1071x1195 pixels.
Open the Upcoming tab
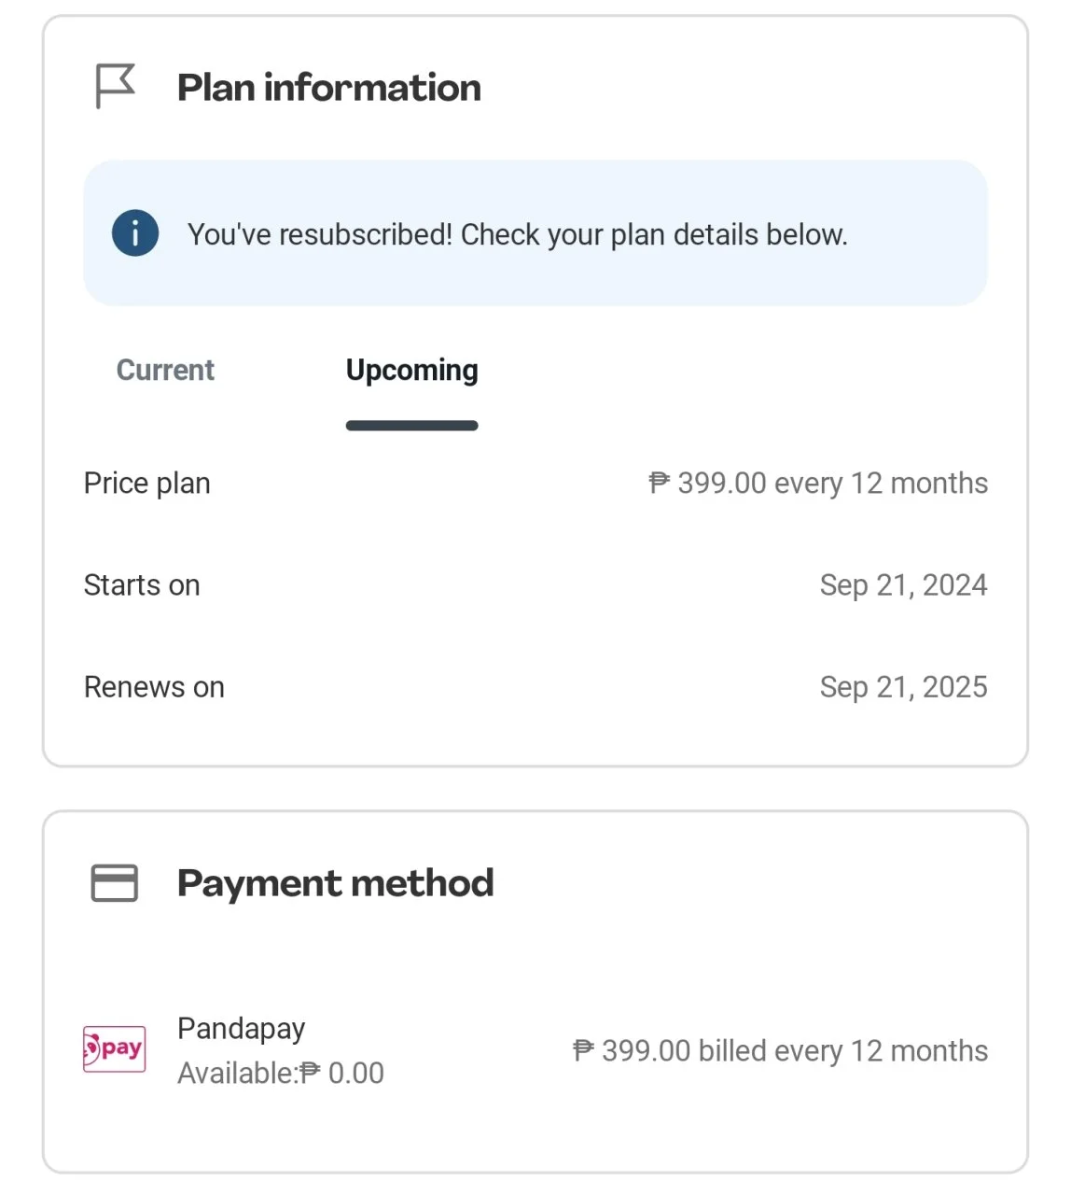pos(411,371)
